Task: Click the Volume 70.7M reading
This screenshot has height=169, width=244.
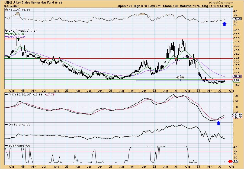Action: 190,6
